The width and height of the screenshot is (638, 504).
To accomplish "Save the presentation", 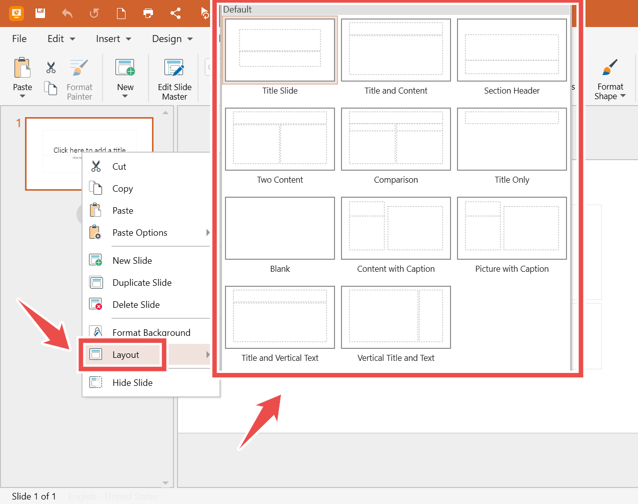I will click(40, 13).
